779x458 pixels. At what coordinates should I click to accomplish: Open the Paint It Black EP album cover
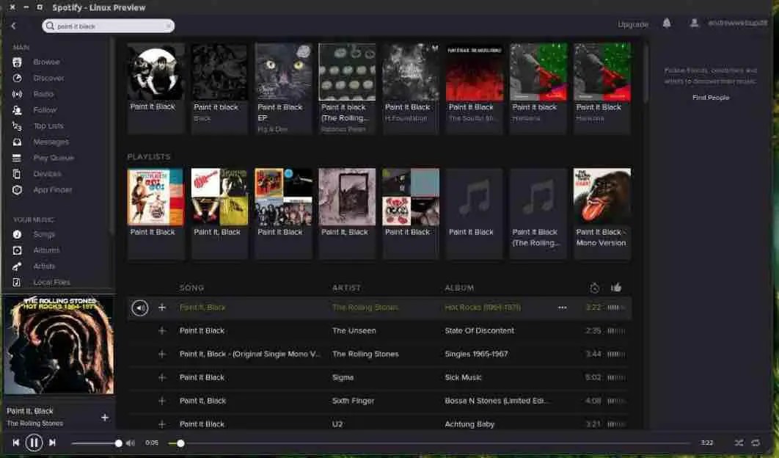[283, 72]
